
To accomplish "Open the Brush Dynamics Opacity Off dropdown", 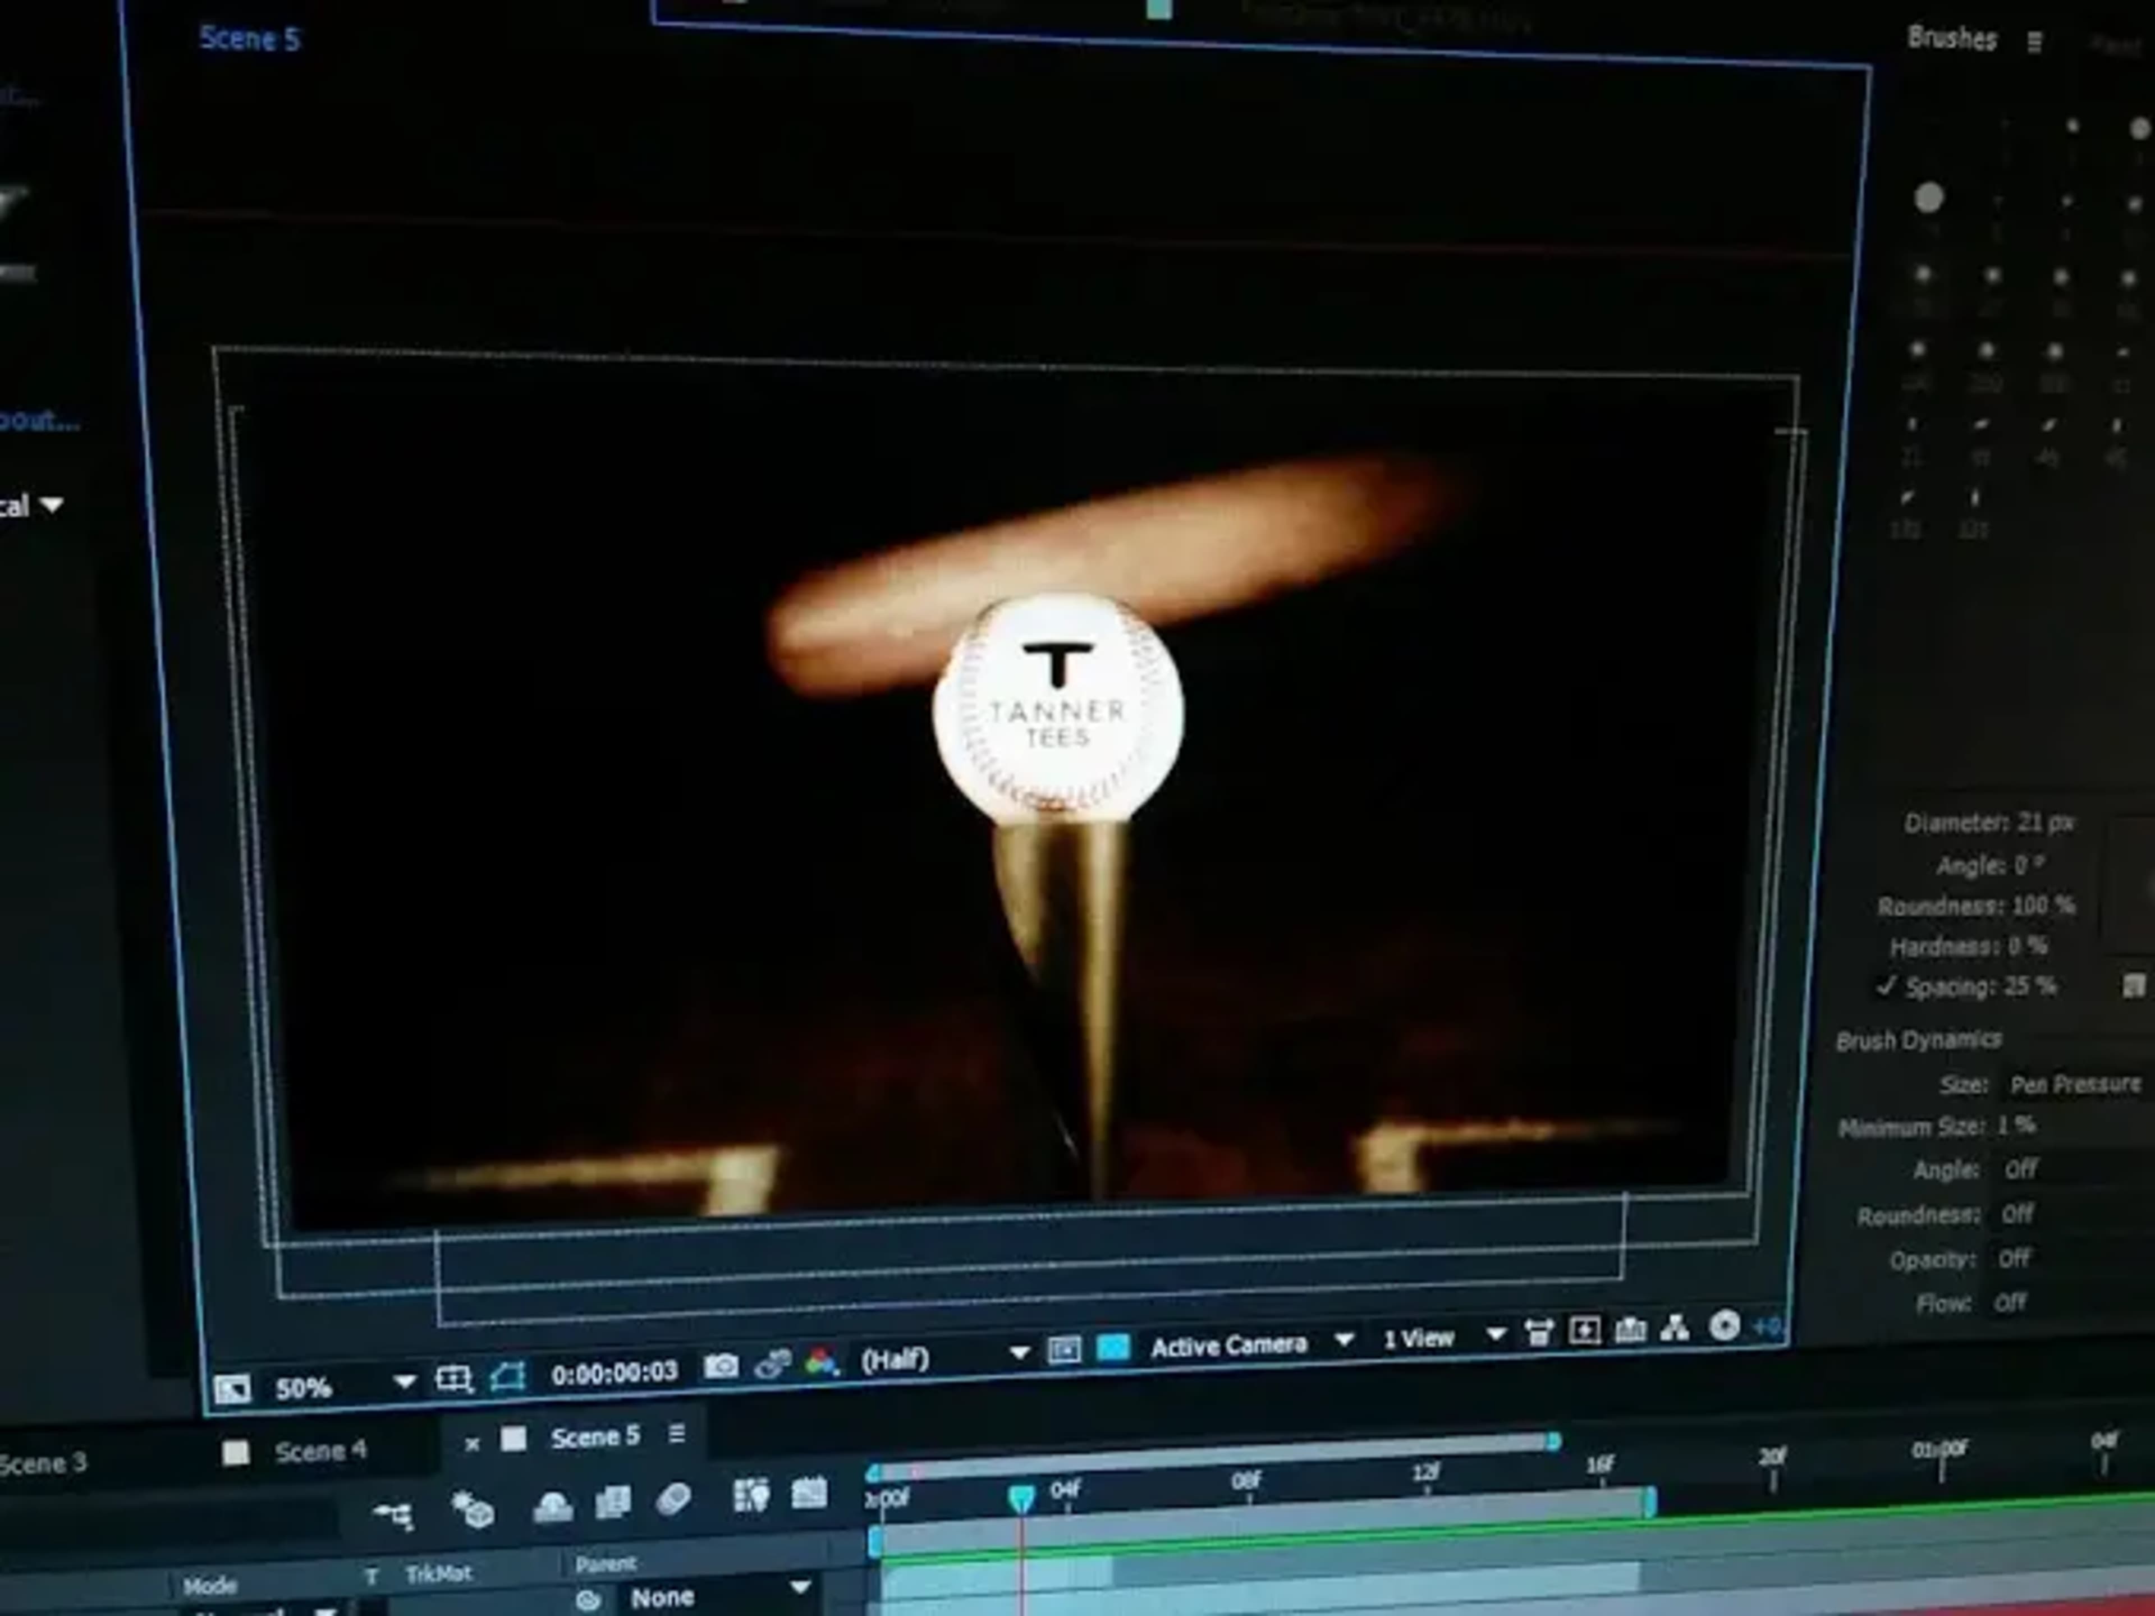I will click(2015, 1259).
